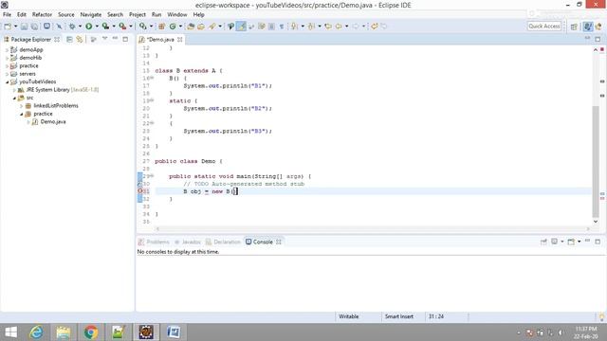Open the Refactor menu
This screenshot has width=607, height=341.
pos(42,14)
